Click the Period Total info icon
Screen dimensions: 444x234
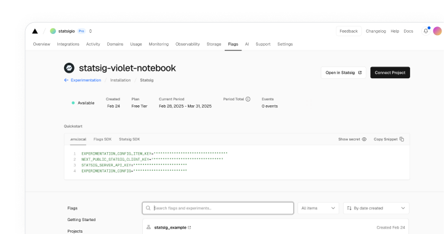click(x=248, y=99)
